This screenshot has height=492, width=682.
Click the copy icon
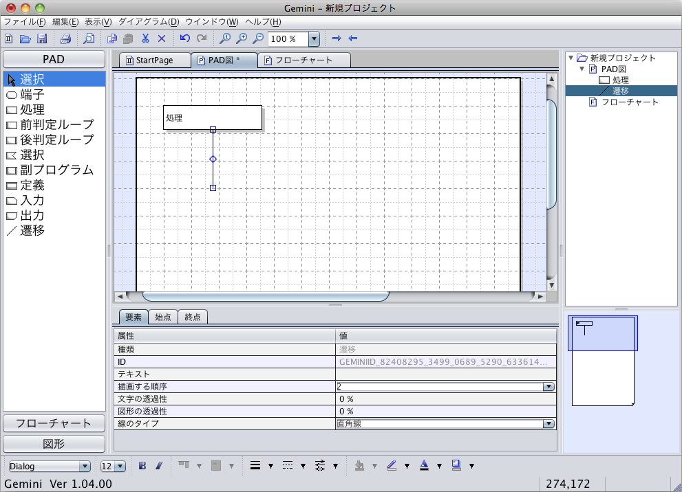pos(111,38)
